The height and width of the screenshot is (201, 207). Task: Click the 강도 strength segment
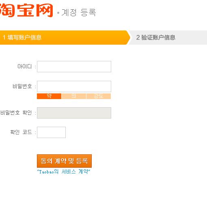(x=99, y=96)
